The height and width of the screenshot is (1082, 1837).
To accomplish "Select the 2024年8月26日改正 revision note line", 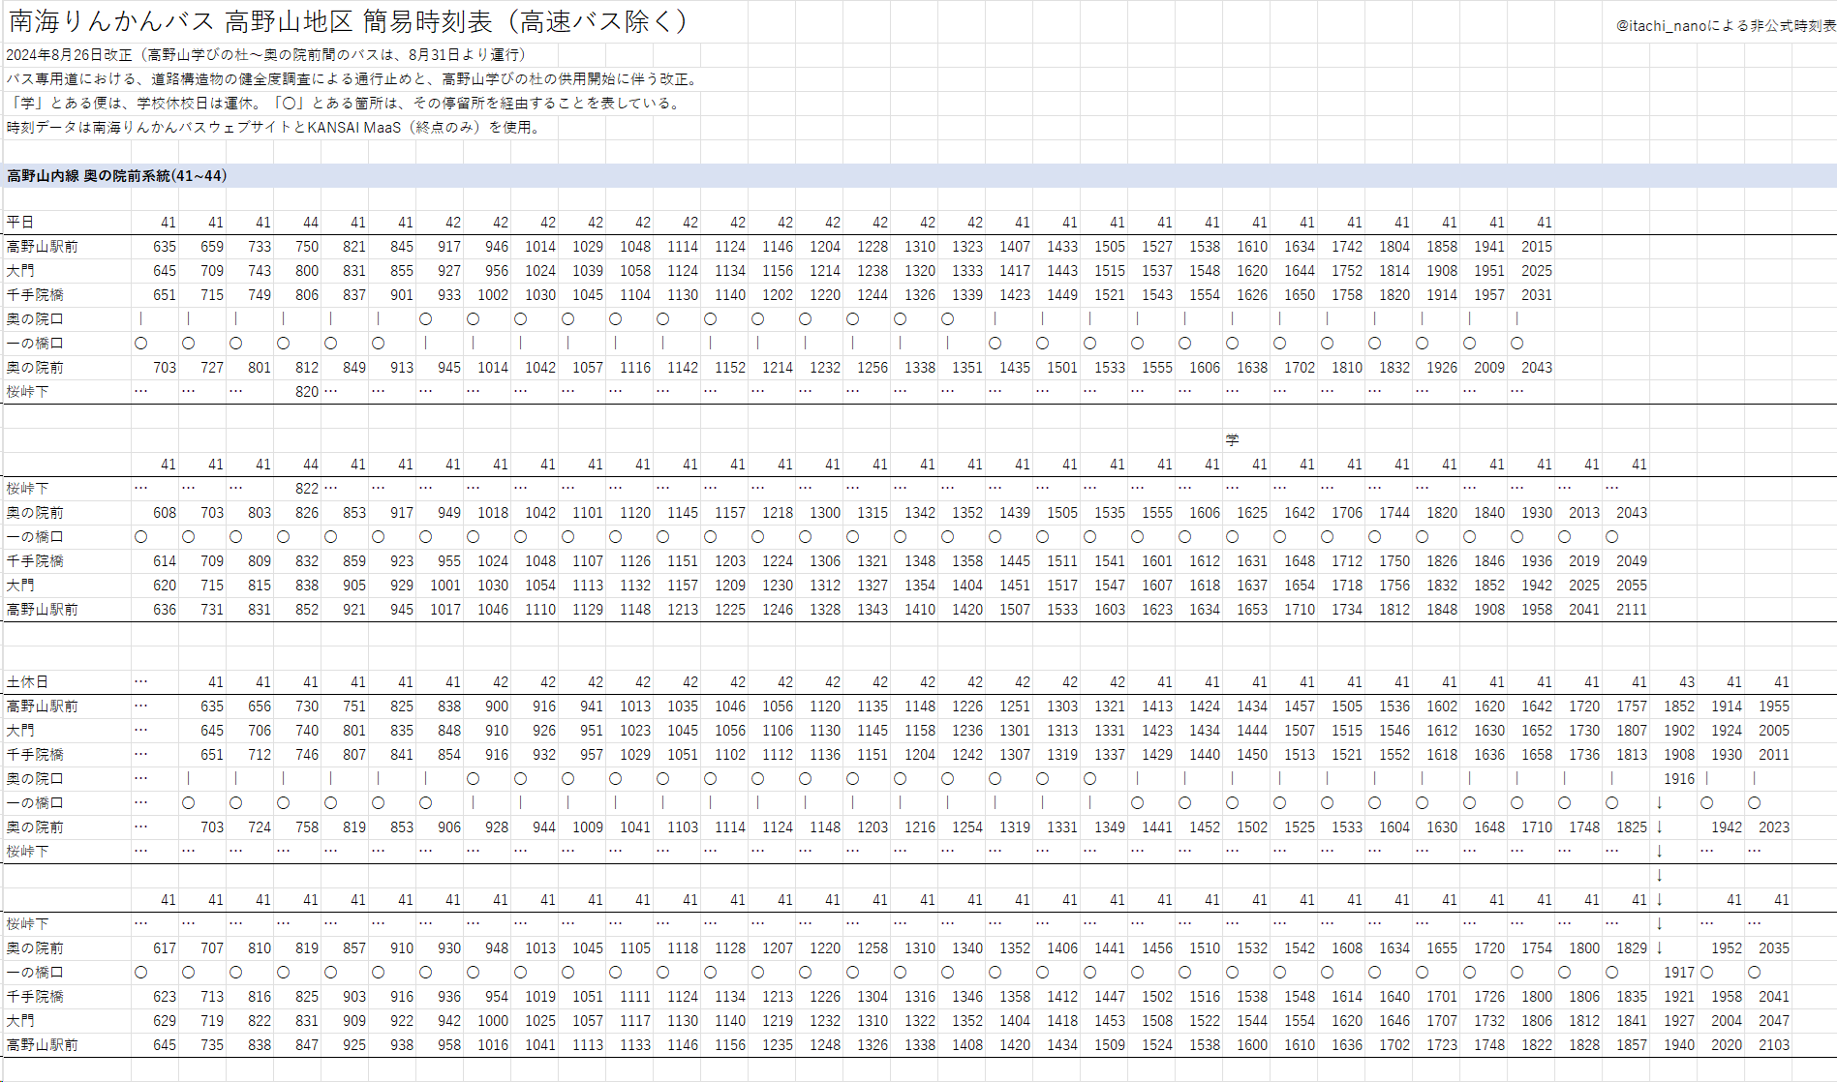I will (x=266, y=55).
